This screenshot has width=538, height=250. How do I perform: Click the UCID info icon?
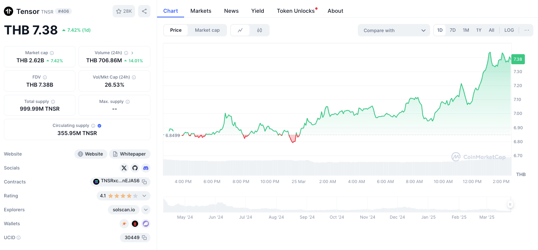(19, 238)
